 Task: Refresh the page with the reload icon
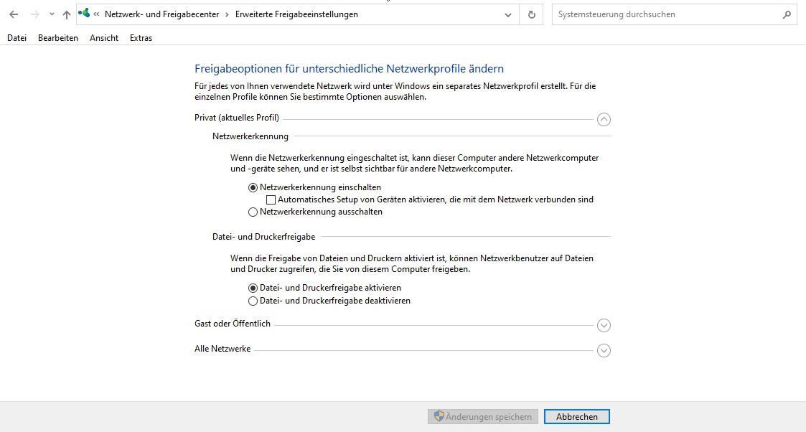click(x=531, y=14)
